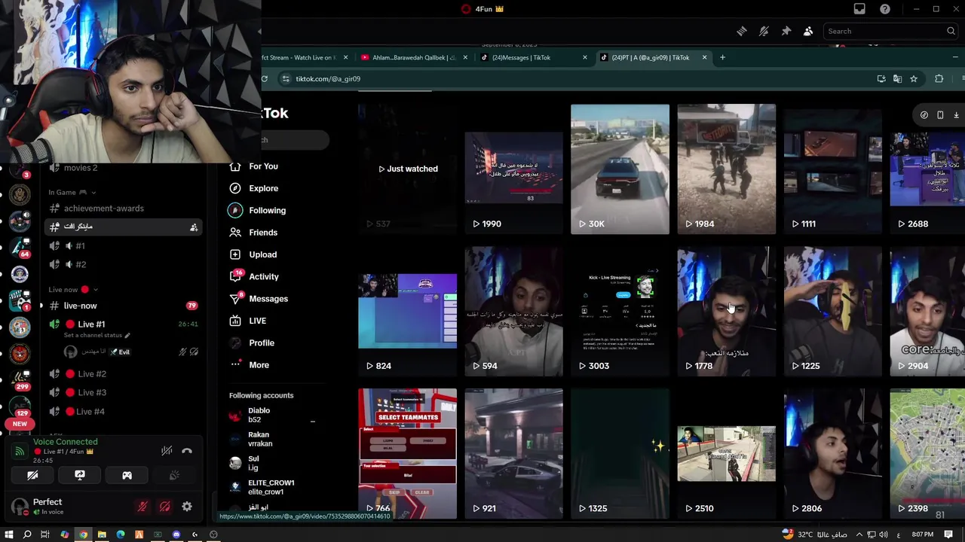Open site information icon in address bar
Screen dimensions: 965x542
(286, 78)
